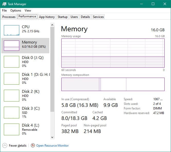
Task: Click the Fewer details collapse arrow
Action: pos(5,146)
